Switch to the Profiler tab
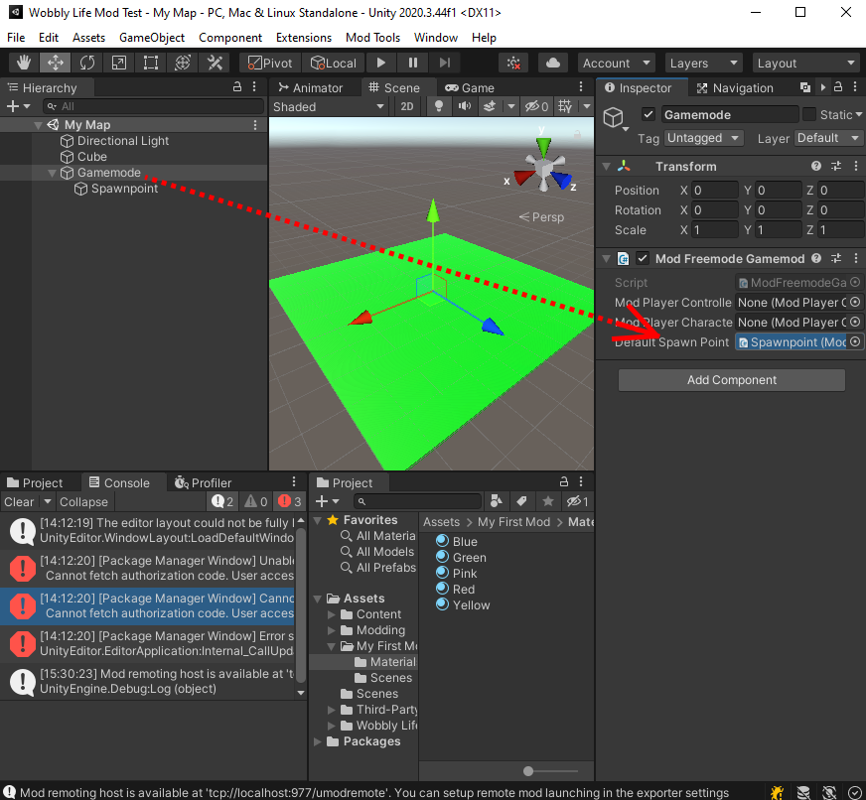 (x=204, y=482)
